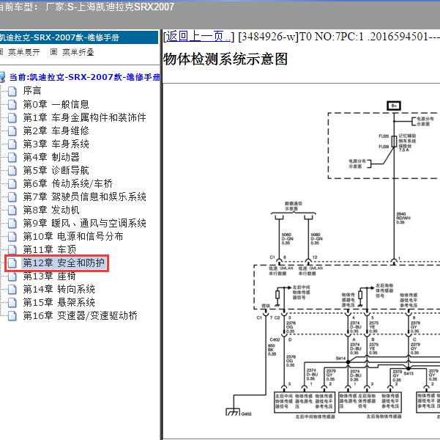Click the page icon beside 第5章 诊断导航
Viewport: 440px width, 440px height.
[x=12, y=170]
